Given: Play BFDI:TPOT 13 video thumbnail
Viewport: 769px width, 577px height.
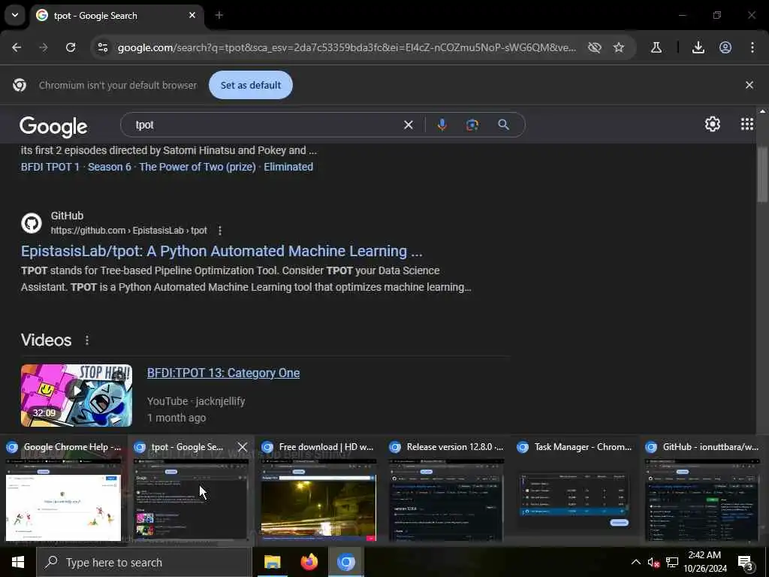Looking at the screenshot, I should [77, 395].
